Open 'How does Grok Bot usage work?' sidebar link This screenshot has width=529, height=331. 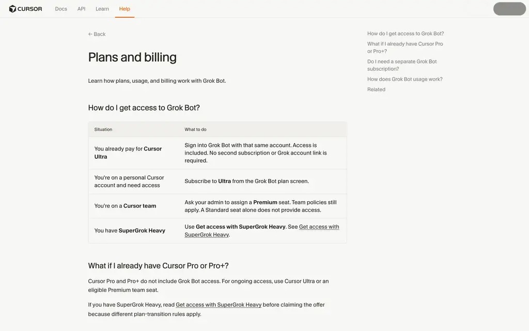[x=405, y=79]
